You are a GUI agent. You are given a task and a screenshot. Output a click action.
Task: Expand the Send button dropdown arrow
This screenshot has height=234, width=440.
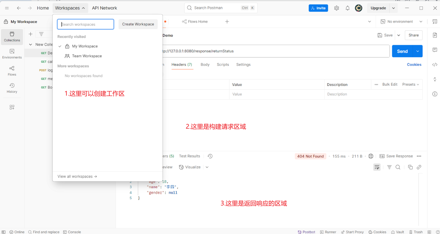coord(418,51)
